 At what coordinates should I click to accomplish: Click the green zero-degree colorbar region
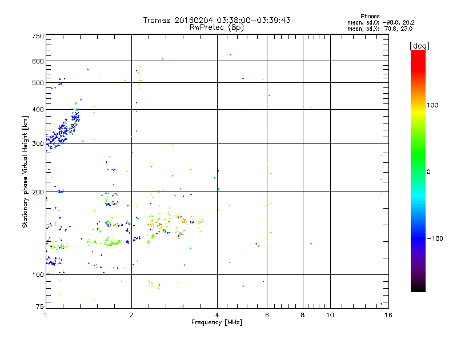pyautogui.click(x=418, y=170)
